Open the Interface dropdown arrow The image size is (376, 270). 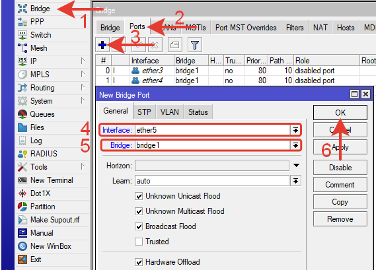[295, 130]
